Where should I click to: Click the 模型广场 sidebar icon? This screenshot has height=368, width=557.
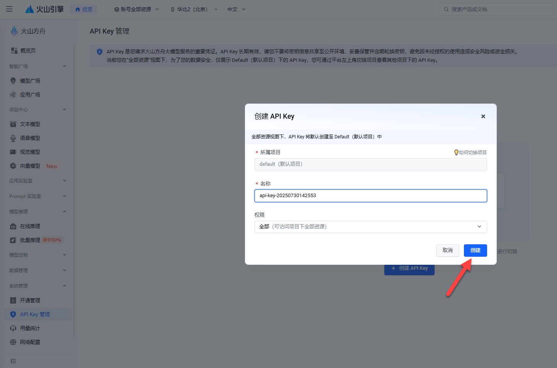(x=13, y=81)
